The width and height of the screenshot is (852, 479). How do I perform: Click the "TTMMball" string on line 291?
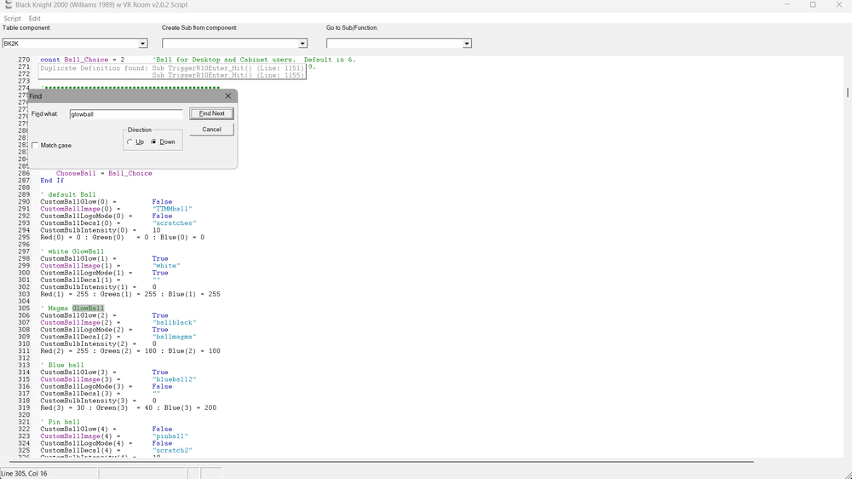click(x=172, y=209)
